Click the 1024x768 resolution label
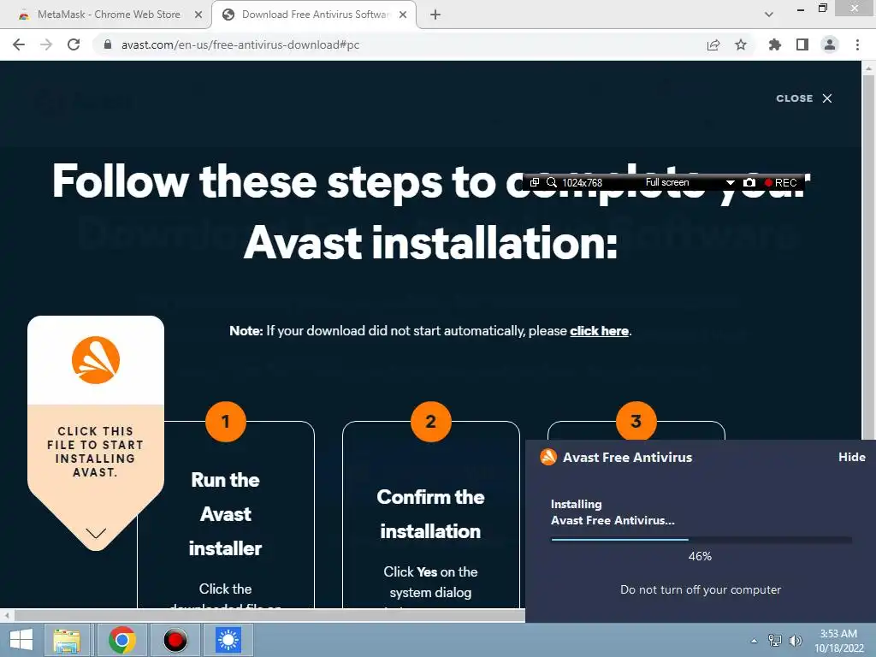Screen dimensions: 876x657 (x=582, y=183)
